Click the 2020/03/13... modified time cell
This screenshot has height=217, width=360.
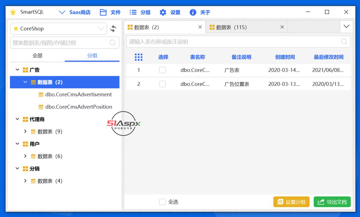(x=328, y=84)
